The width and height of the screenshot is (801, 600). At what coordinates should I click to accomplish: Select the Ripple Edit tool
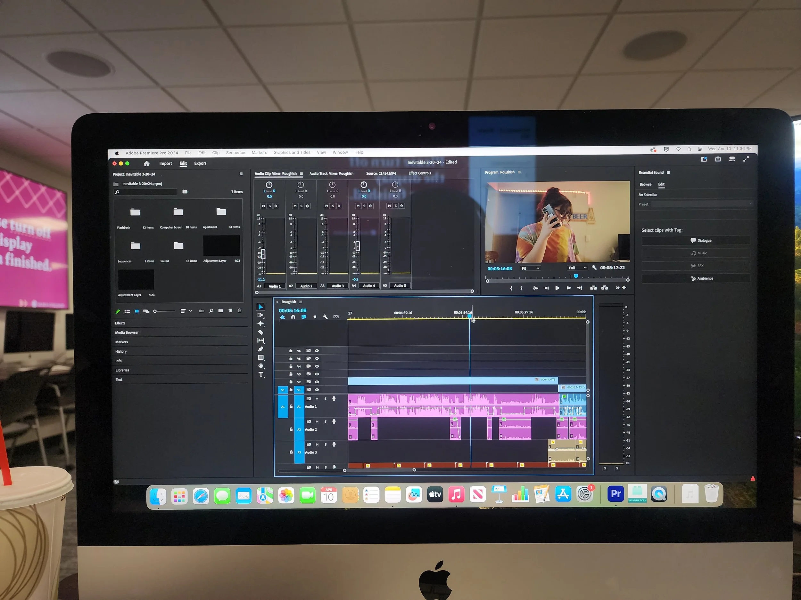(261, 324)
